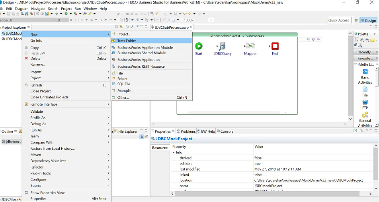The width and height of the screenshot is (379, 202).
Task: Expand the Favorite palette section
Action: point(364,58)
